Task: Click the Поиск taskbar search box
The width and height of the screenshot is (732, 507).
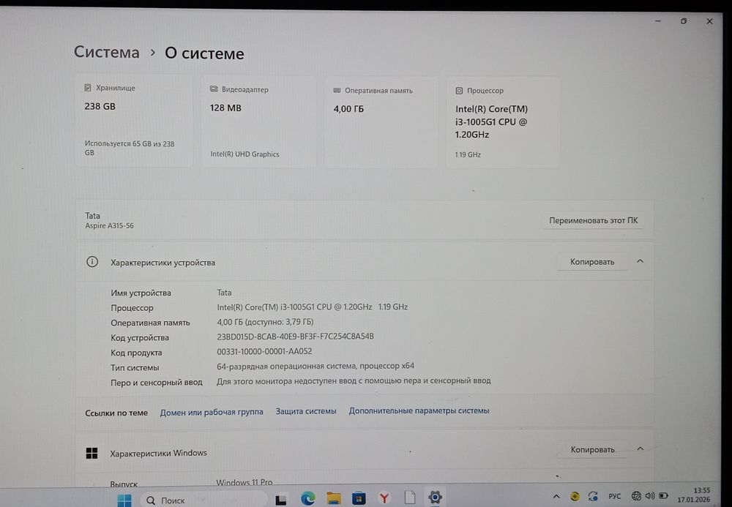Action: [x=203, y=500]
